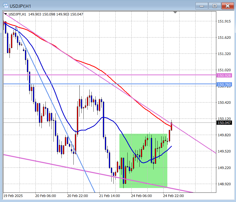The image size is (236, 202).
Task: Maximize the USDJPY,H1 chart window
Action: [x=215, y=6]
